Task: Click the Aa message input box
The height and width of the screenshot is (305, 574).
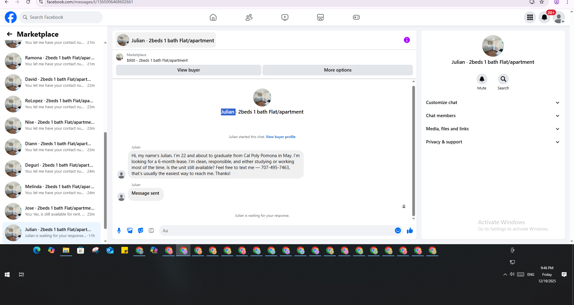Action: 277,230
